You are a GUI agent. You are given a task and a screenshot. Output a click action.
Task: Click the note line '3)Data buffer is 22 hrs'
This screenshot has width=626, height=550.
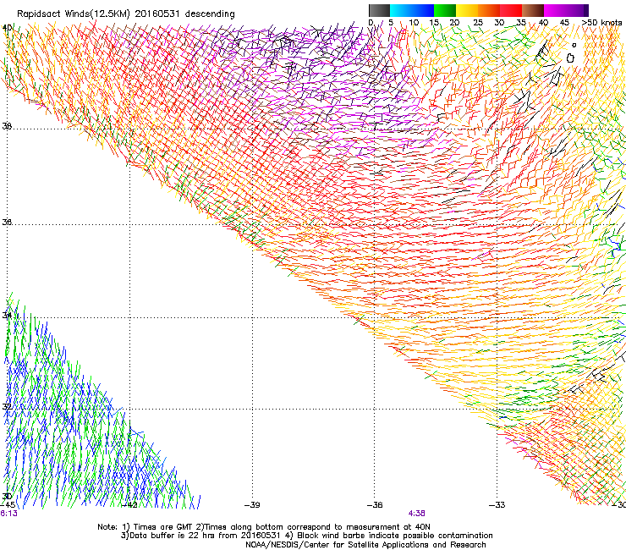click(306, 536)
